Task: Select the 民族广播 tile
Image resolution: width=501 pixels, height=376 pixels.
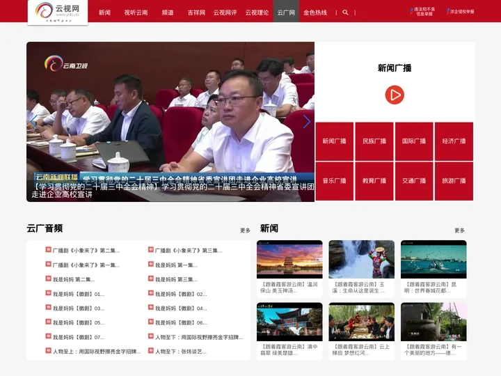Action: 374,141
